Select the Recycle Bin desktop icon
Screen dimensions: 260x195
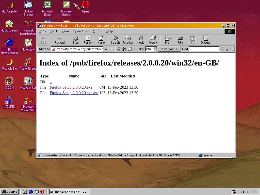click(9, 64)
